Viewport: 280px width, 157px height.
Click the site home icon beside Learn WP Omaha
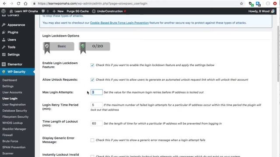click(11, 11)
